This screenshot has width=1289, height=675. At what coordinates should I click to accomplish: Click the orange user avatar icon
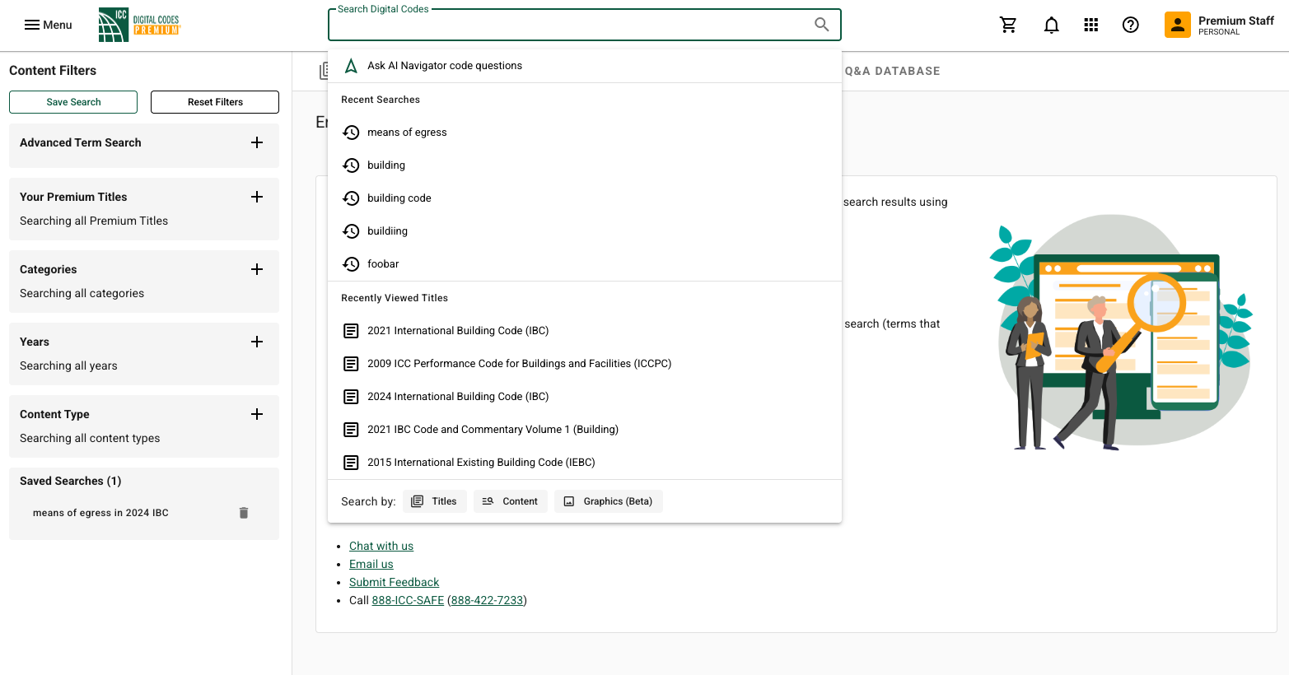coord(1178,25)
